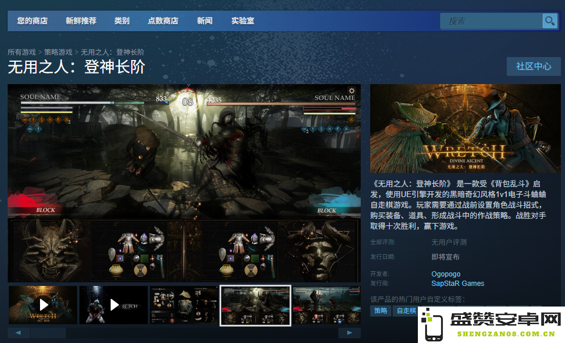Open the 您的商店 menu
Image resolution: width=565 pixels, height=343 pixels.
(x=32, y=21)
